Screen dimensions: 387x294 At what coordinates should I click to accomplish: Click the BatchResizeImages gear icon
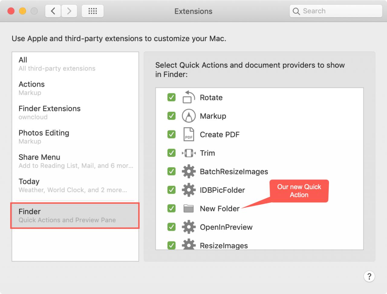pyautogui.click(x=189, y=171)
